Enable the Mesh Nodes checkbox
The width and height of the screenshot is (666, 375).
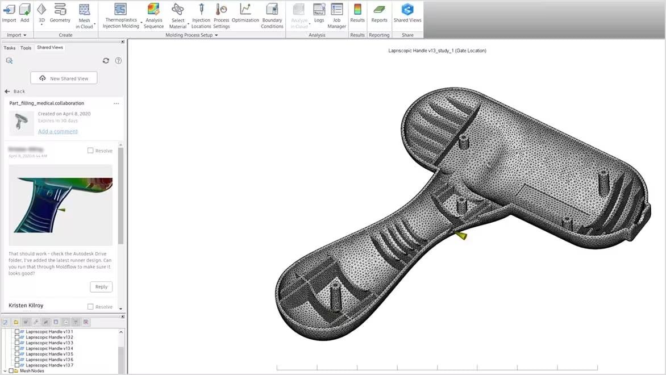pos(11,370)
